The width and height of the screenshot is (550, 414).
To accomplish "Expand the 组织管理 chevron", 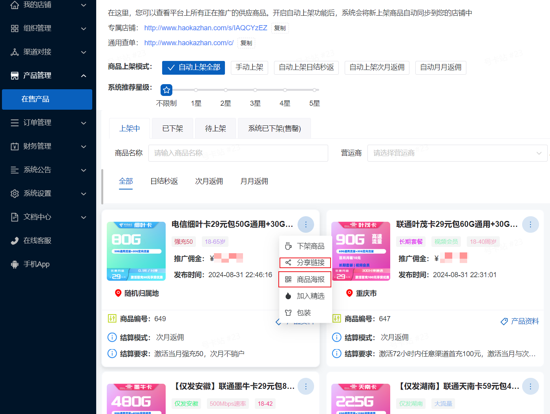I will 84,29.
